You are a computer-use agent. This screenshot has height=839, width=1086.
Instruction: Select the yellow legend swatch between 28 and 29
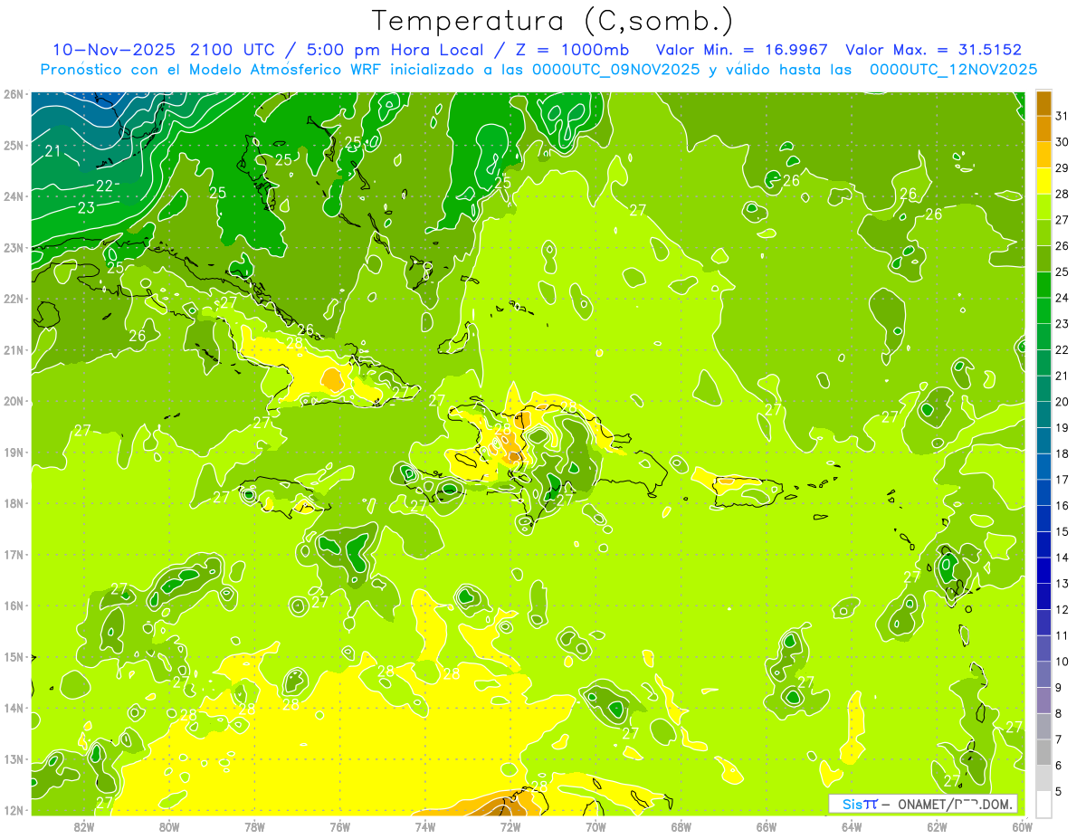point(1043,182)
